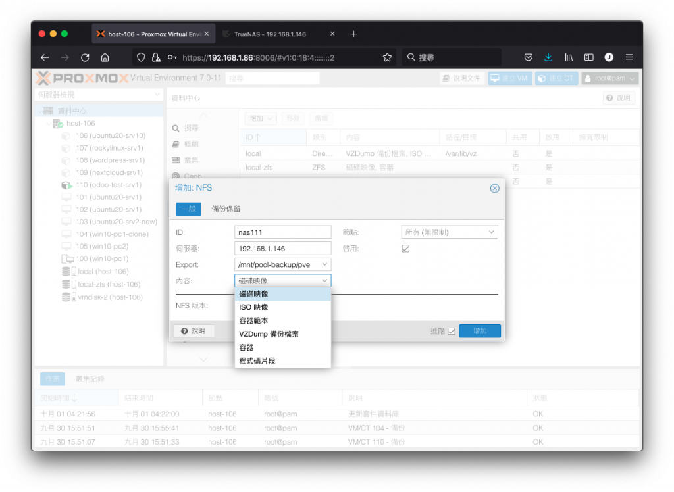Collapse the host-106 tree node
The image size is (674, 492).
tap(48, 124)
